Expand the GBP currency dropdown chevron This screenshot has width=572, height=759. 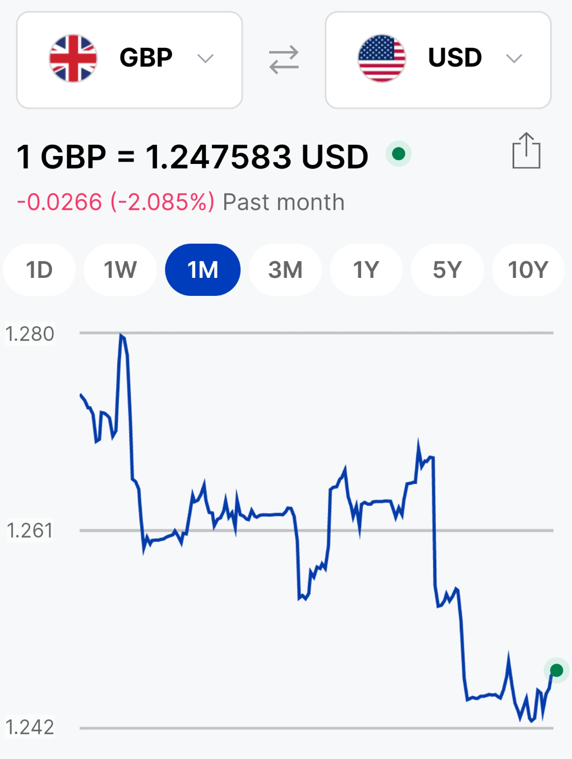(x=206, y=58)
